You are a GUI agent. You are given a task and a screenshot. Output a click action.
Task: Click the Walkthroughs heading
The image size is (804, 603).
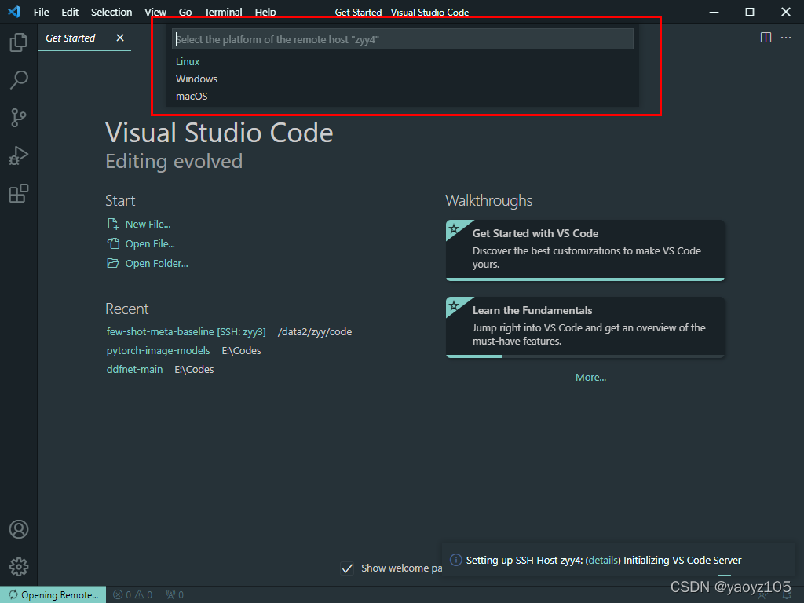488,200
